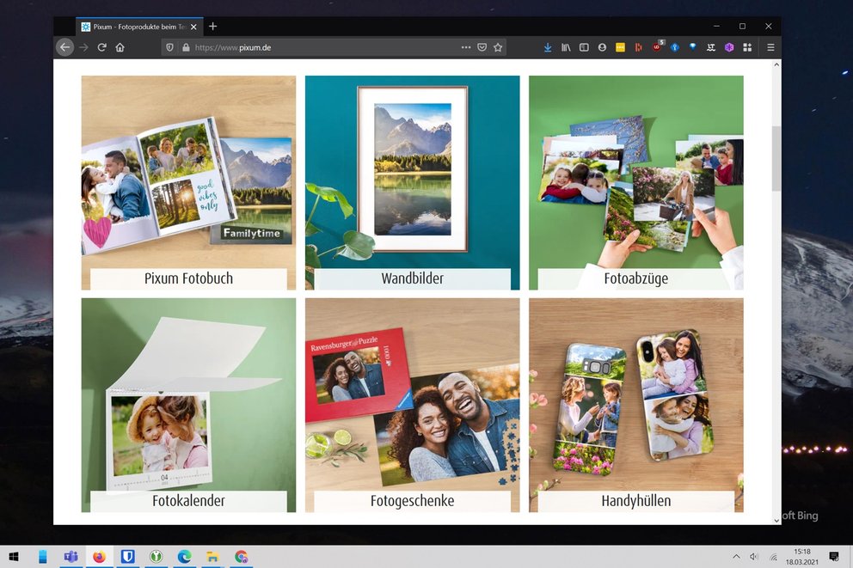Open the Firefox library icon
Viewport: 853px width, 568px height.
(x=566, y=47)
